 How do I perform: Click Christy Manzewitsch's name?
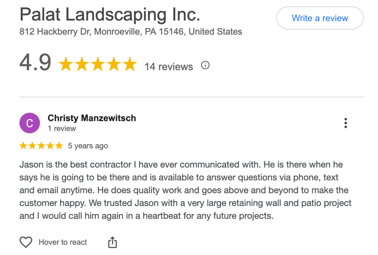(x=92, y=118)
